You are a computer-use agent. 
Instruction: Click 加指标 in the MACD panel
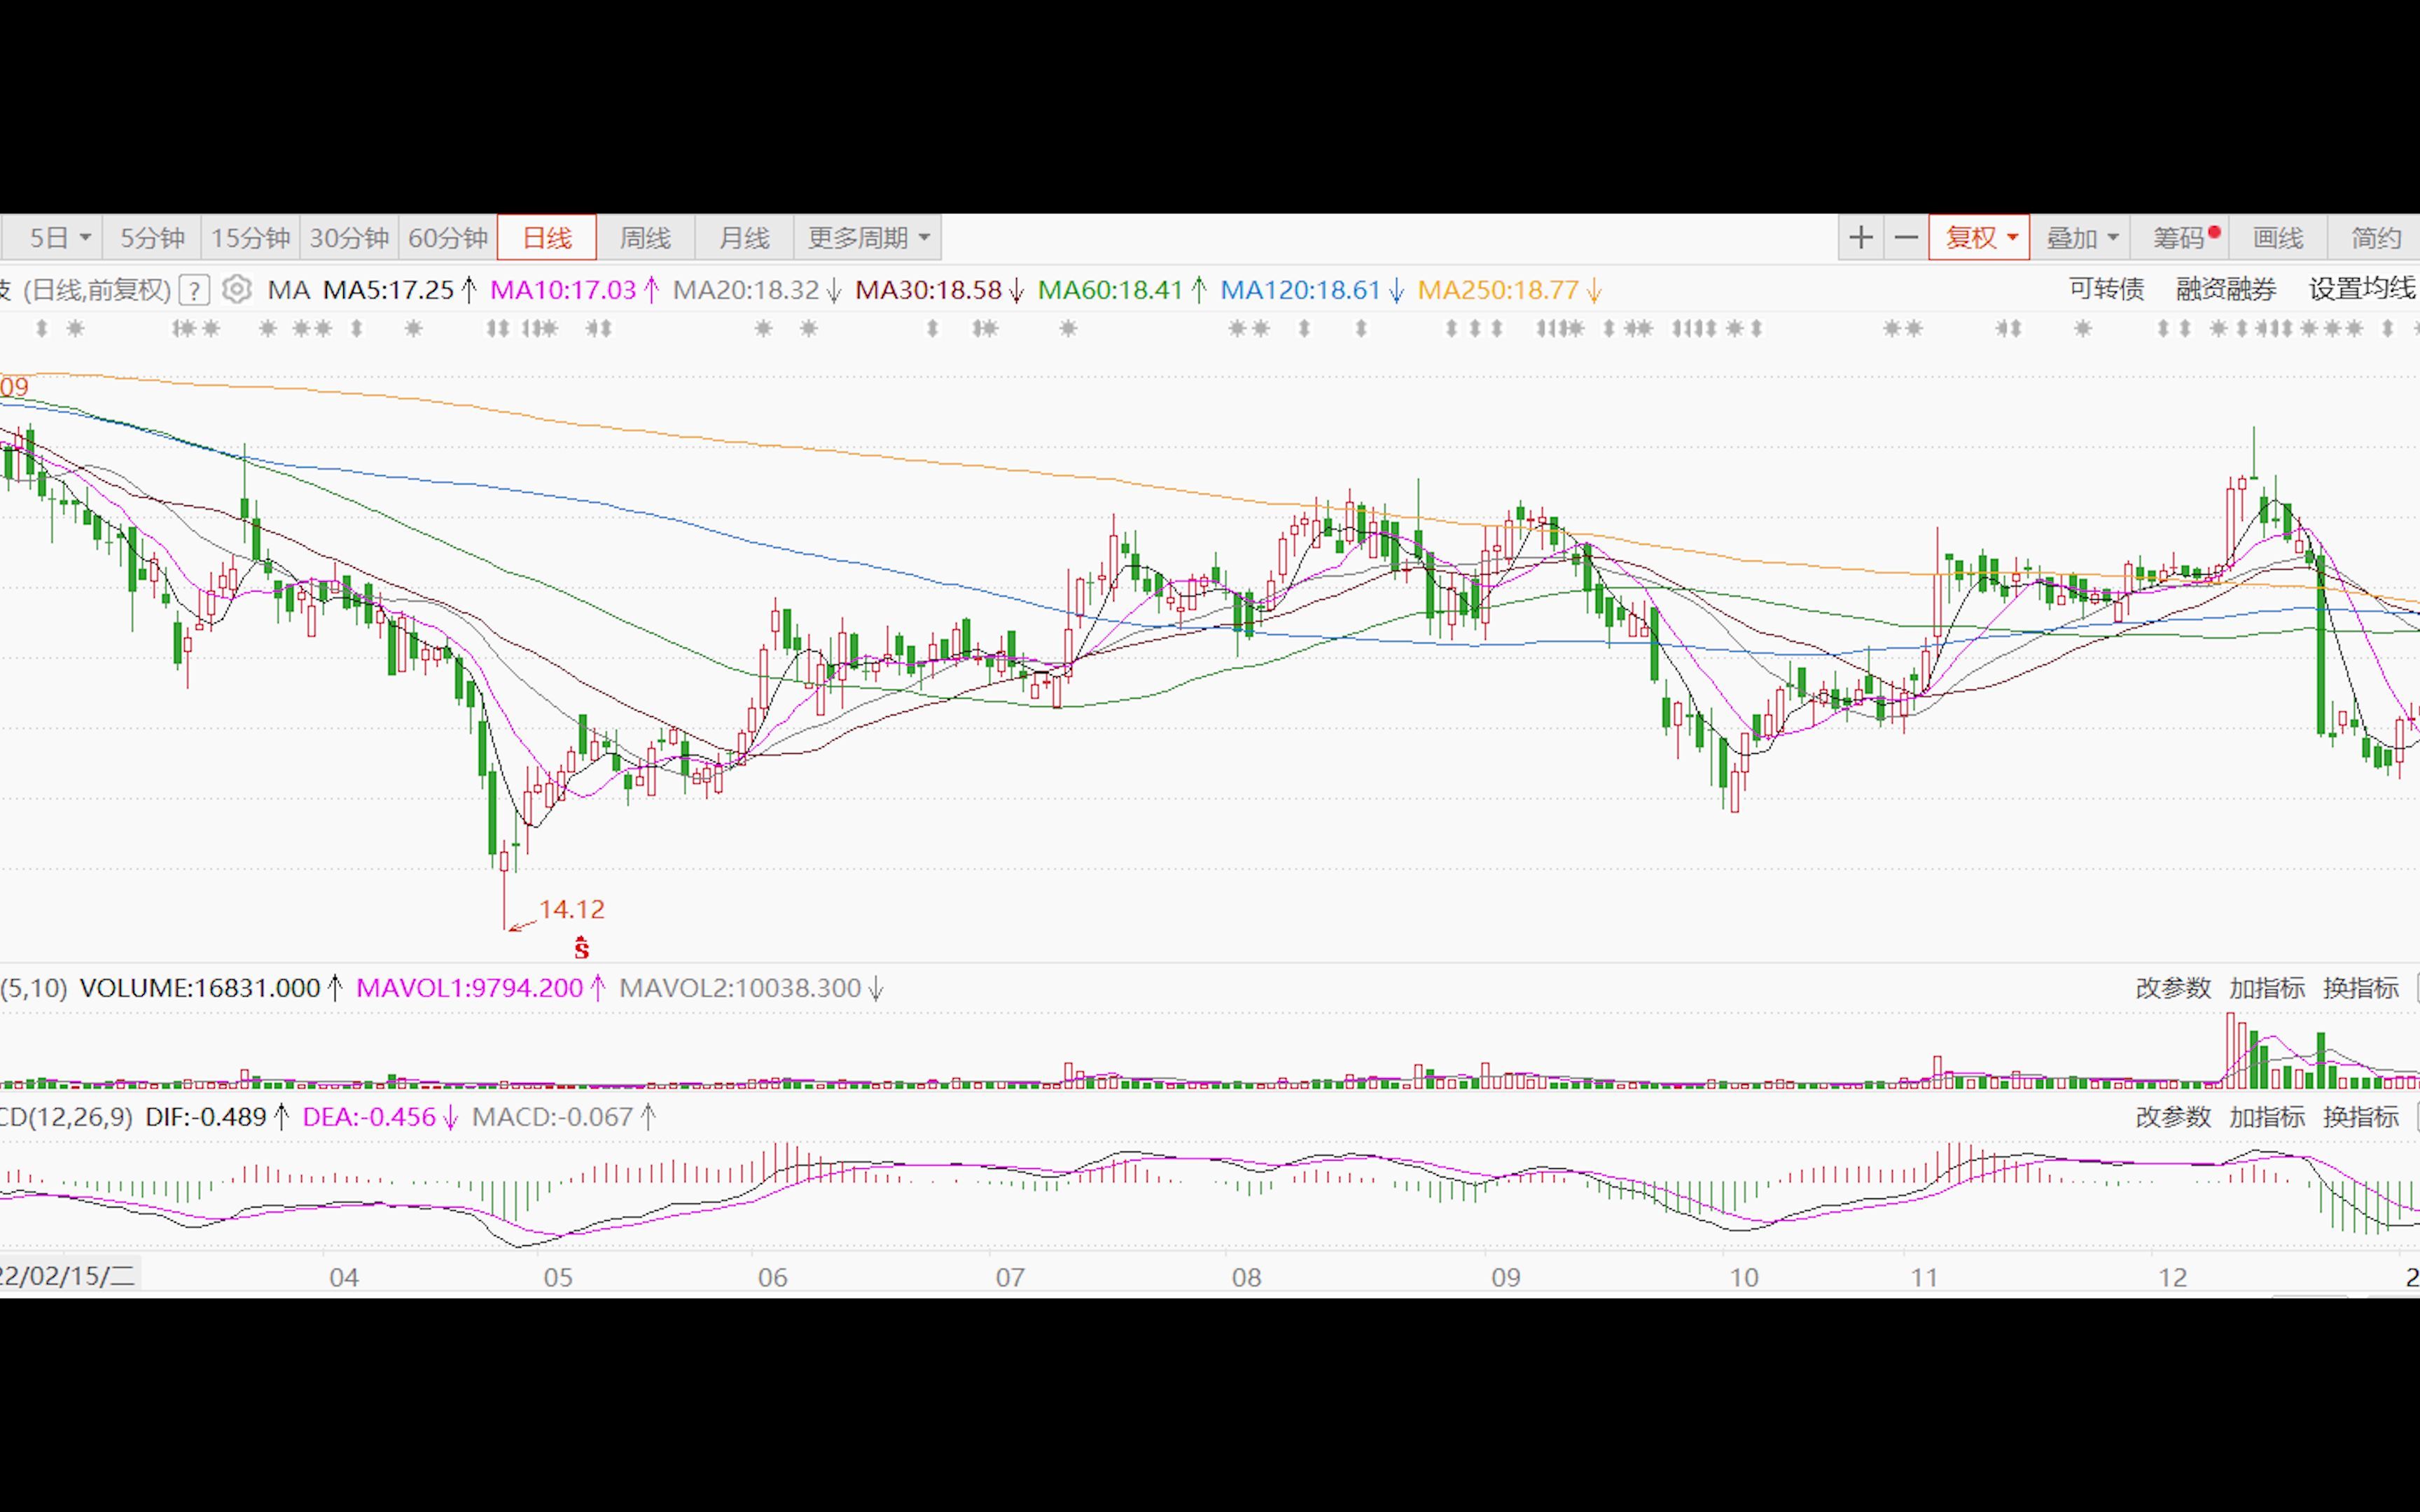tap(2267, 1117)
